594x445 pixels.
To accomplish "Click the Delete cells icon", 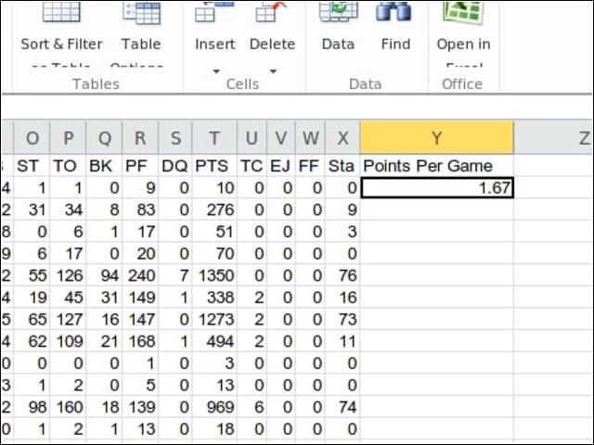I will coord(271,11).
